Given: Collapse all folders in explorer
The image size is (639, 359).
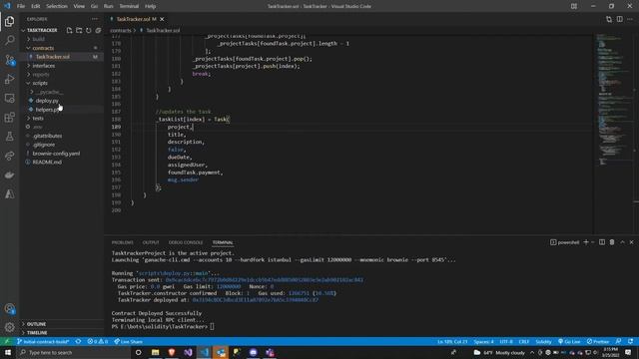Looking at the screenshot, I should pos(98,30).
